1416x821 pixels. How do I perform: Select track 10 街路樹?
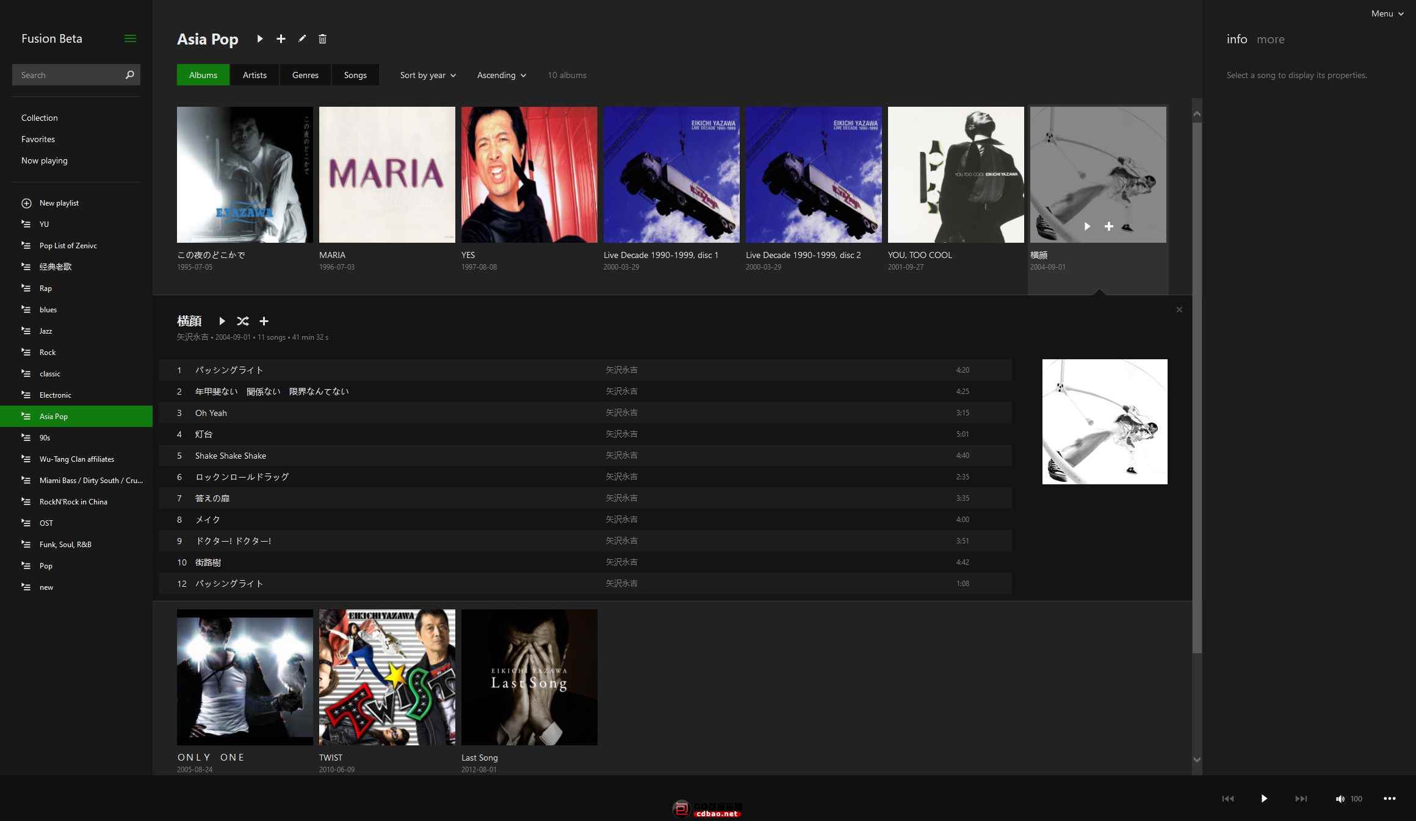tap(585, 562)
